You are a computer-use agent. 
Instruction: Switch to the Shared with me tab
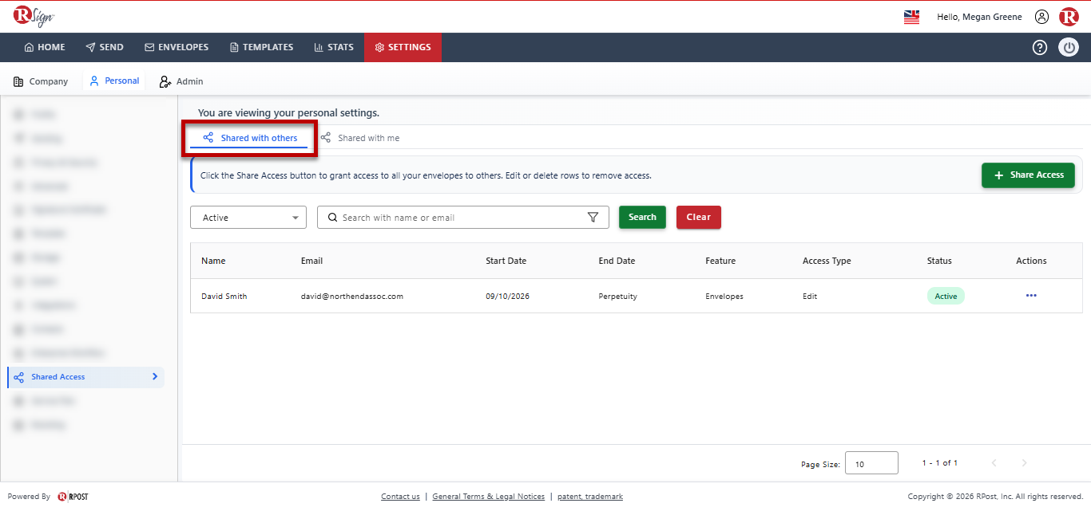point(360,138)
